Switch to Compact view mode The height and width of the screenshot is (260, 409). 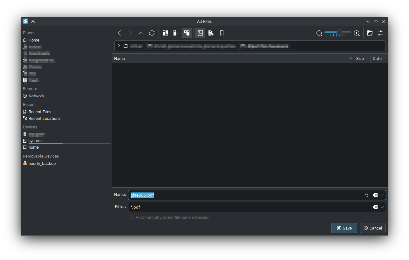(x=176, y=33)
